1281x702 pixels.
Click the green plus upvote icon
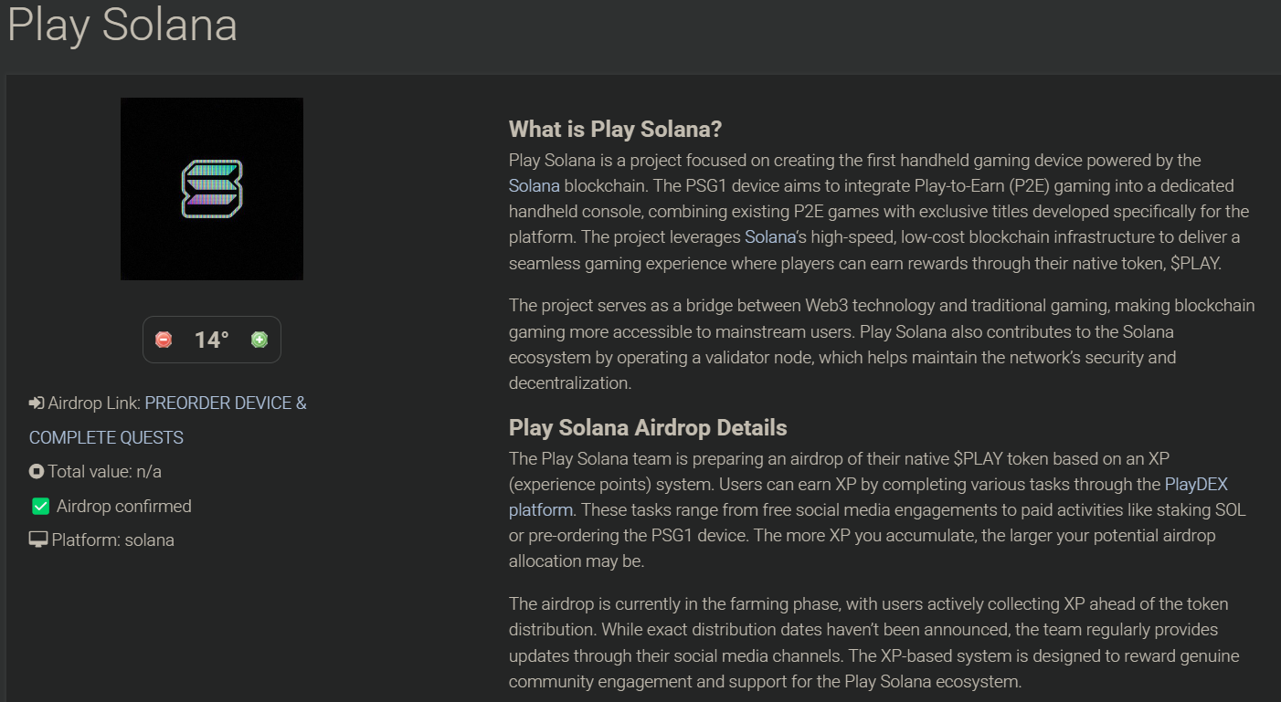pos(259,340)
